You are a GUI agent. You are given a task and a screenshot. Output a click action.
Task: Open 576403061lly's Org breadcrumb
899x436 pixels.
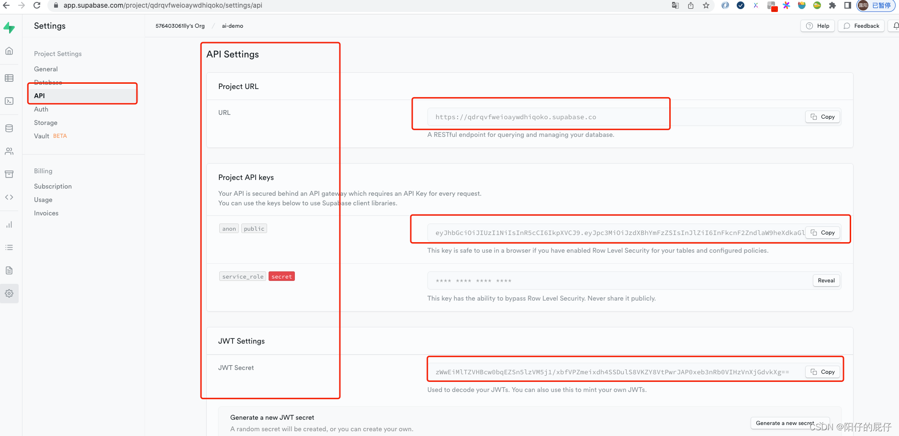pos(180,26)
